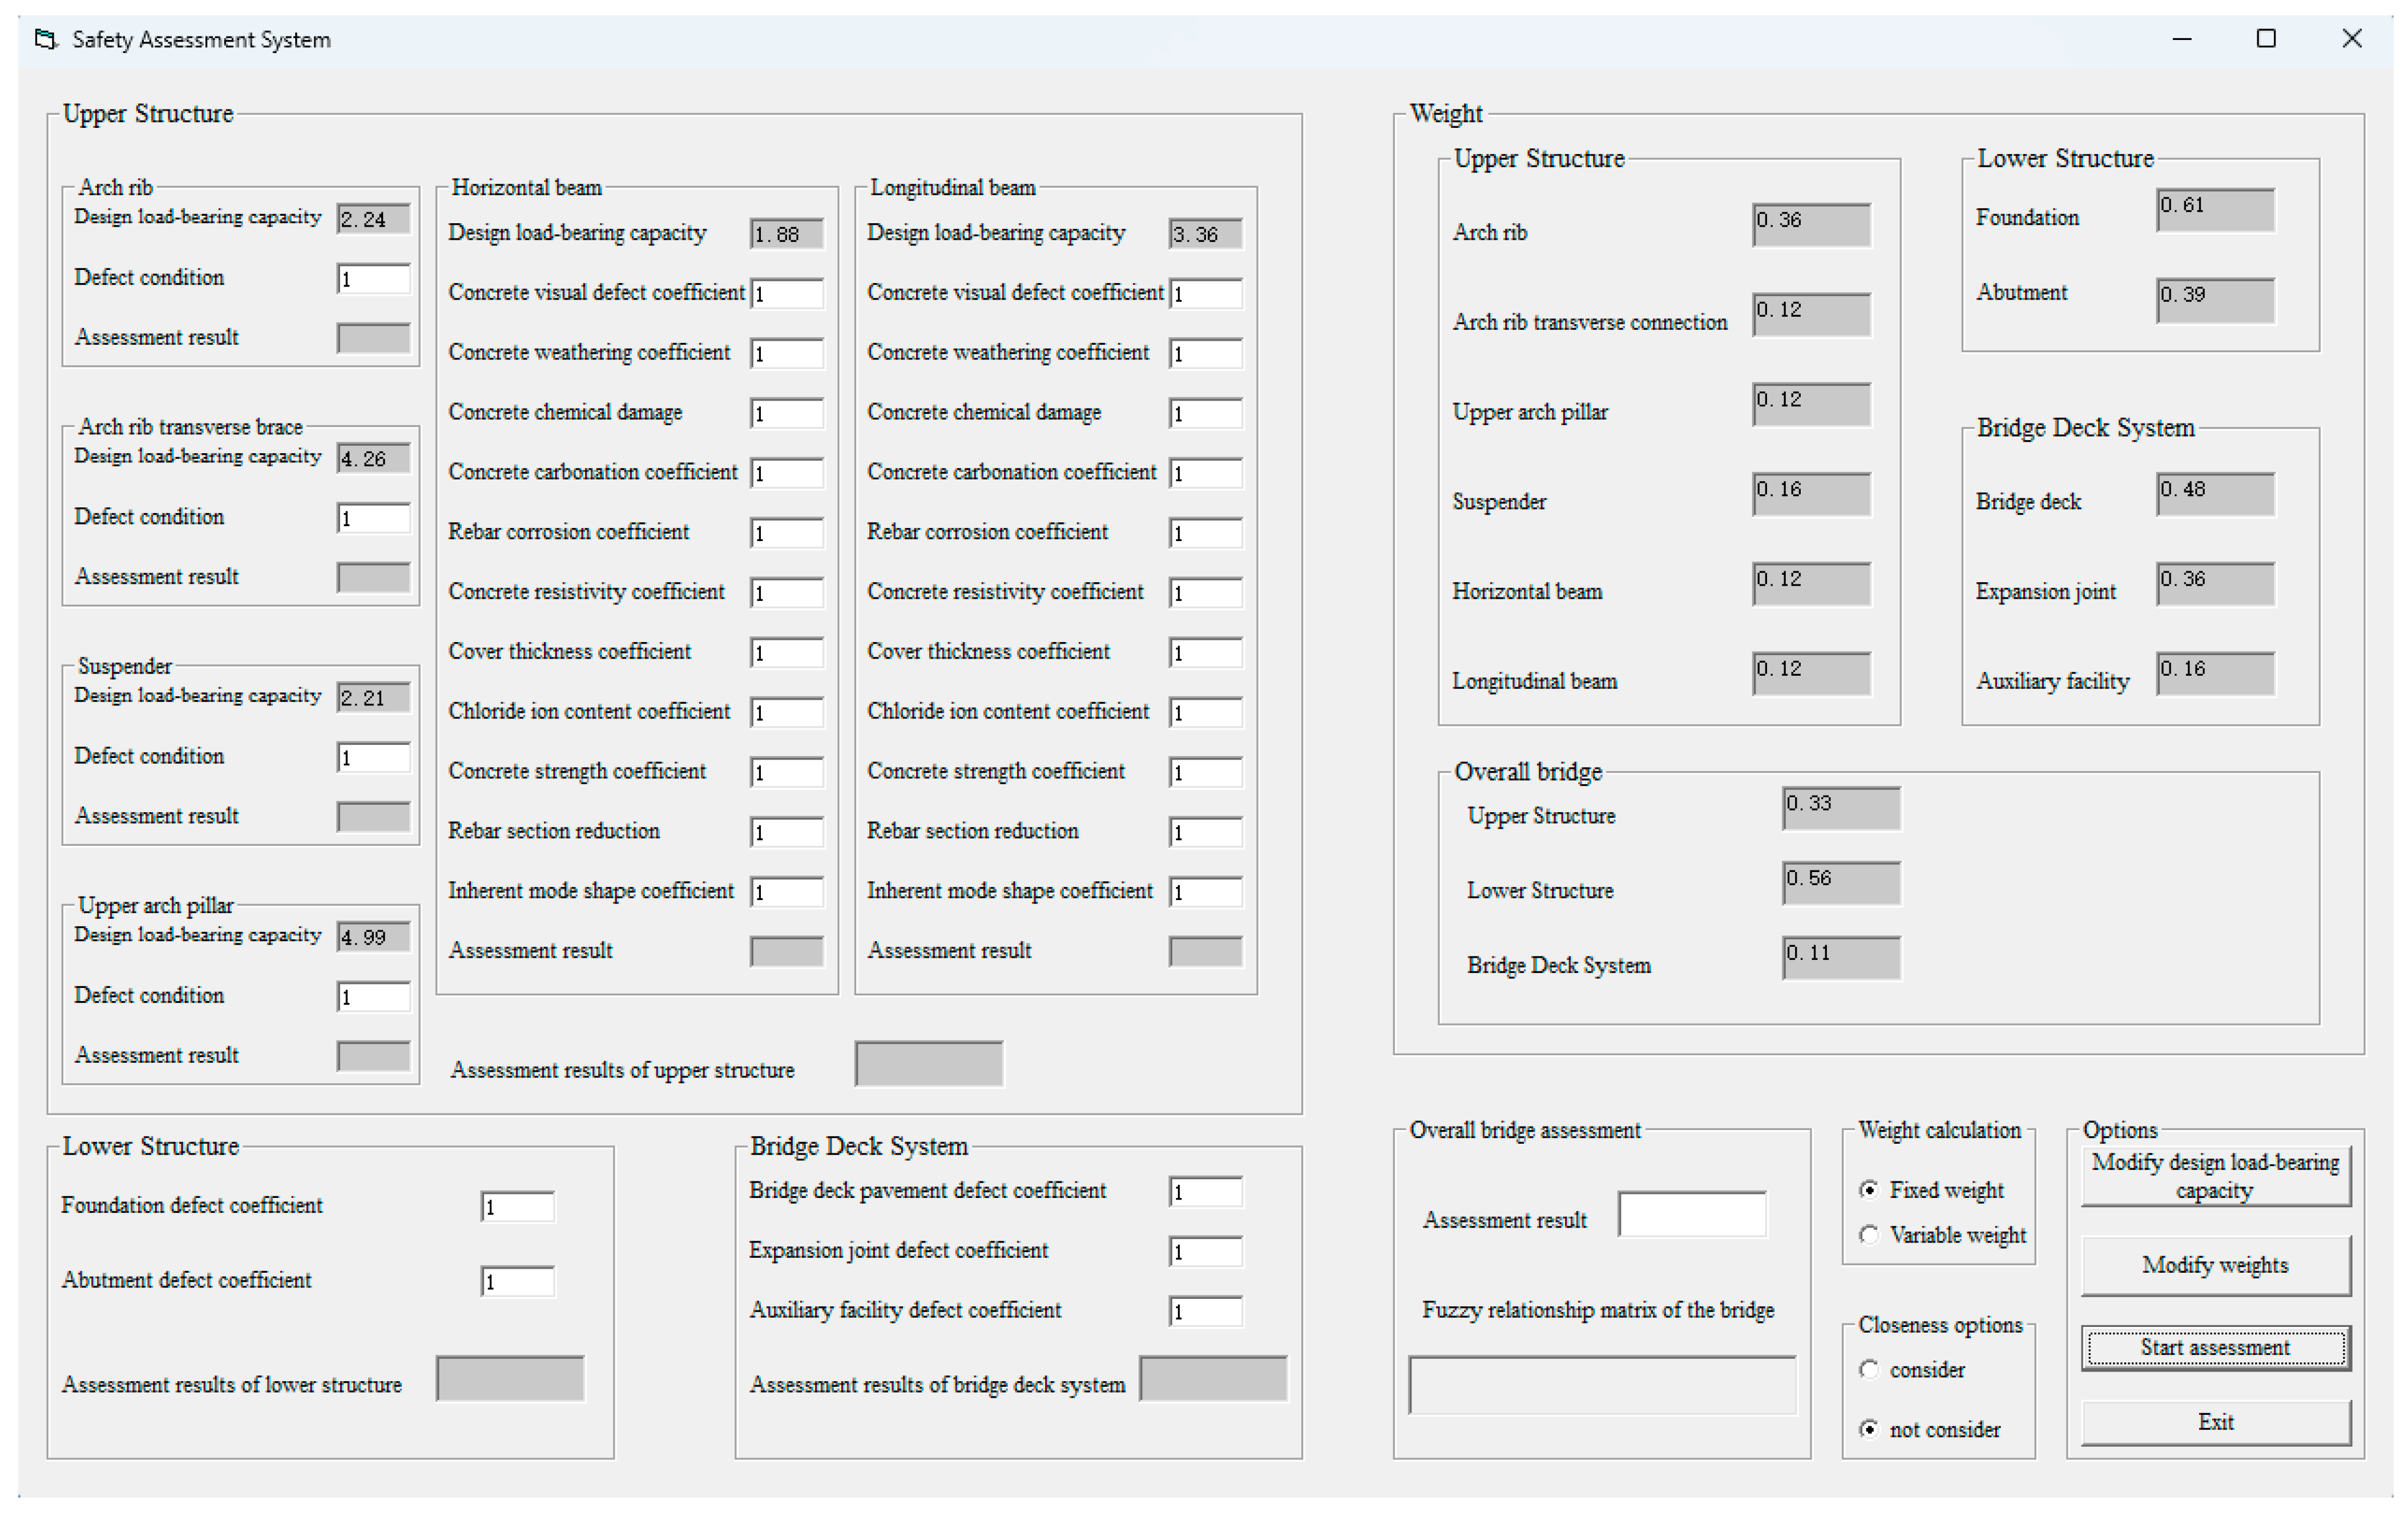Choose the consider closeness option

1868,1369
